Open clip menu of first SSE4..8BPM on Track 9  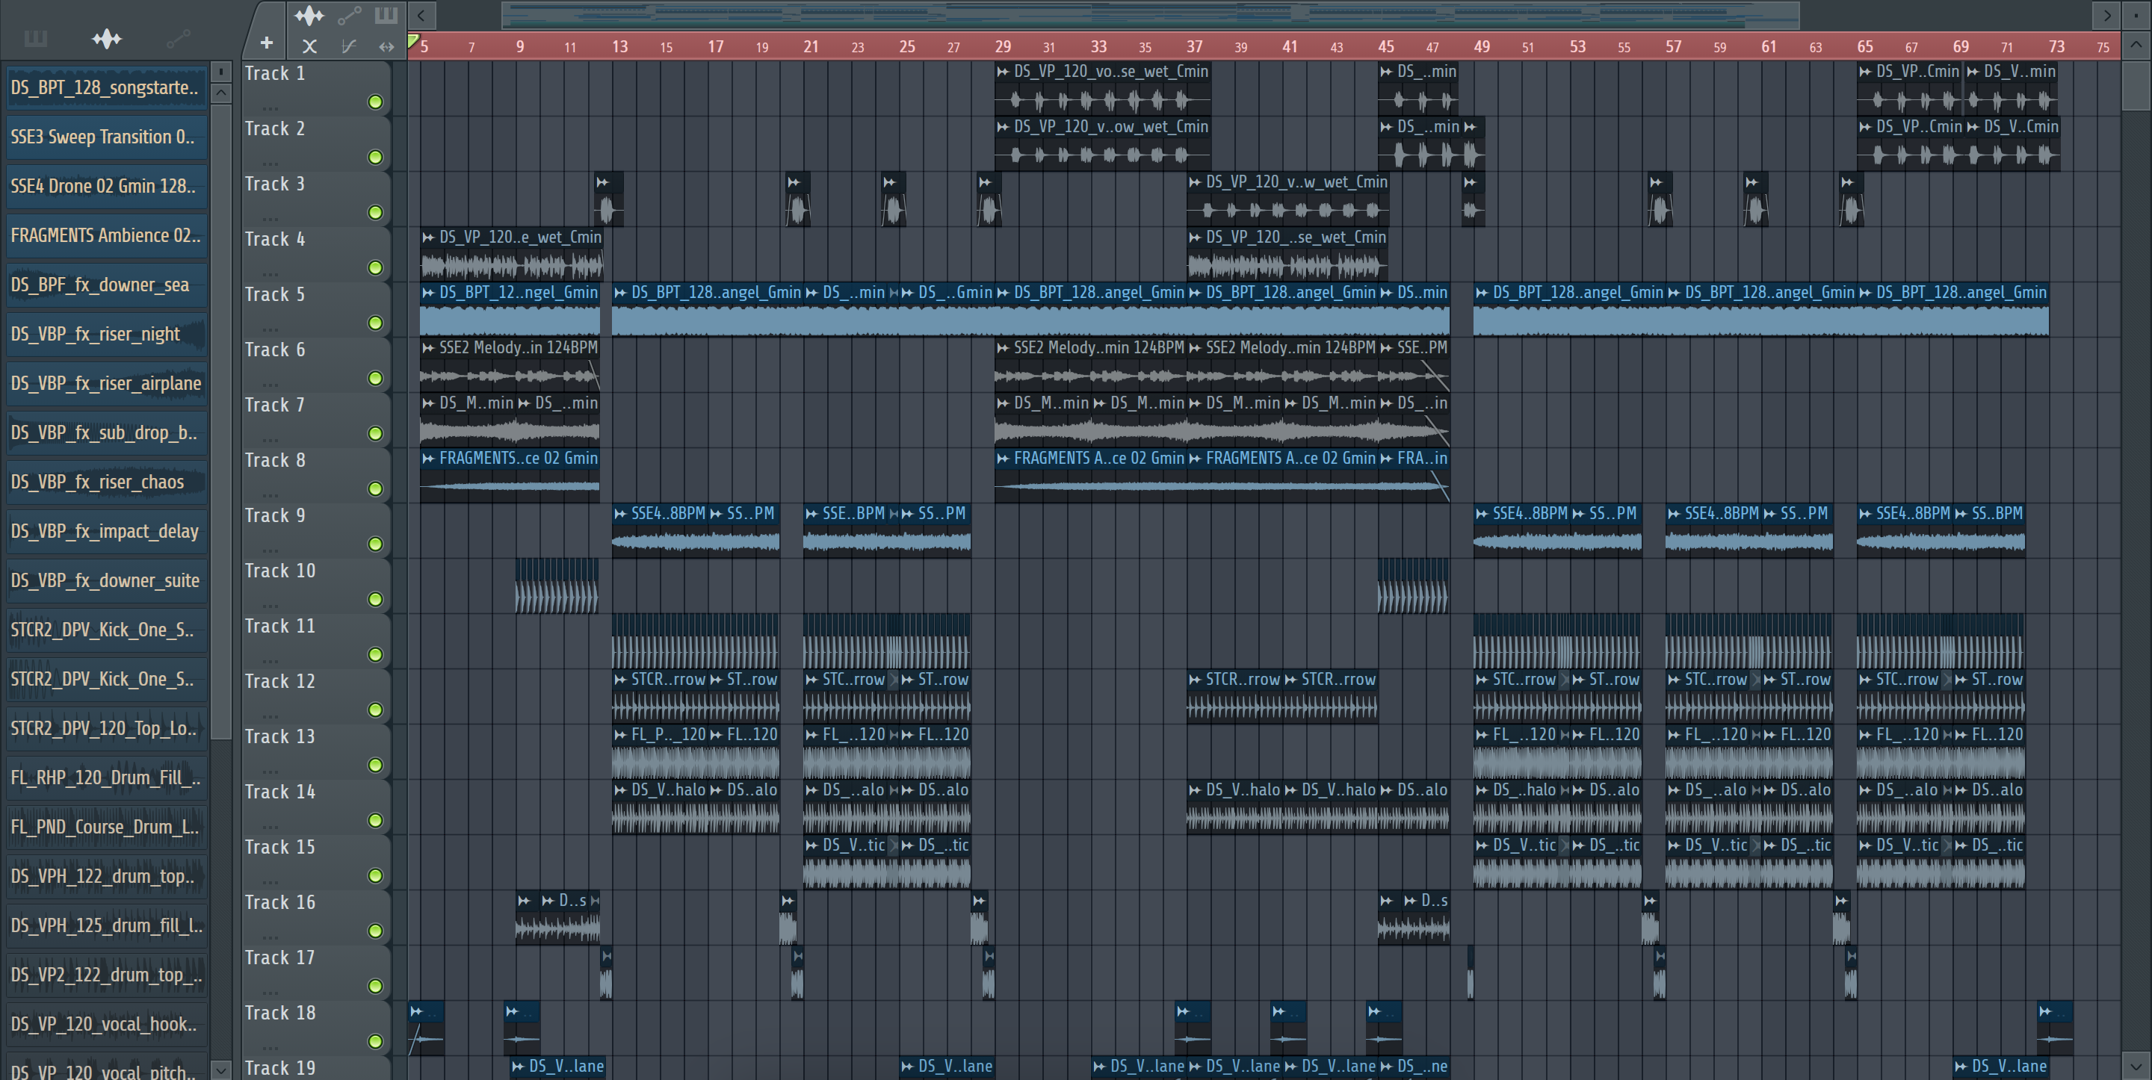621,514
